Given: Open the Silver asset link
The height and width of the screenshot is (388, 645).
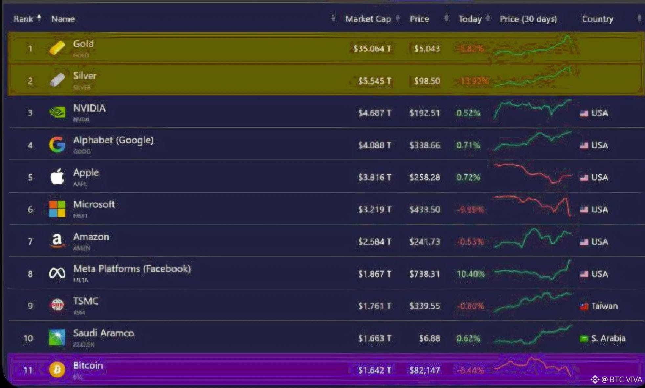Looking at the screenshot, I should coord(85,76).
